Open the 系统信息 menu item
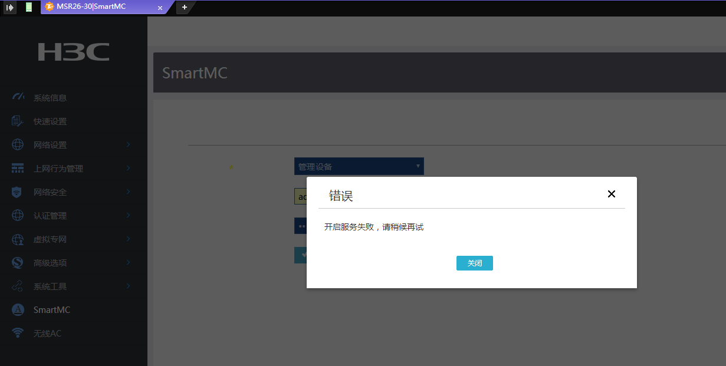The image size is (726, 366). point(74,98)
